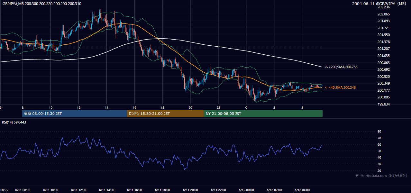Click the 6/11 22:00 time axis label
Viewport: 411px width, 193px height.
coord(218,190)
